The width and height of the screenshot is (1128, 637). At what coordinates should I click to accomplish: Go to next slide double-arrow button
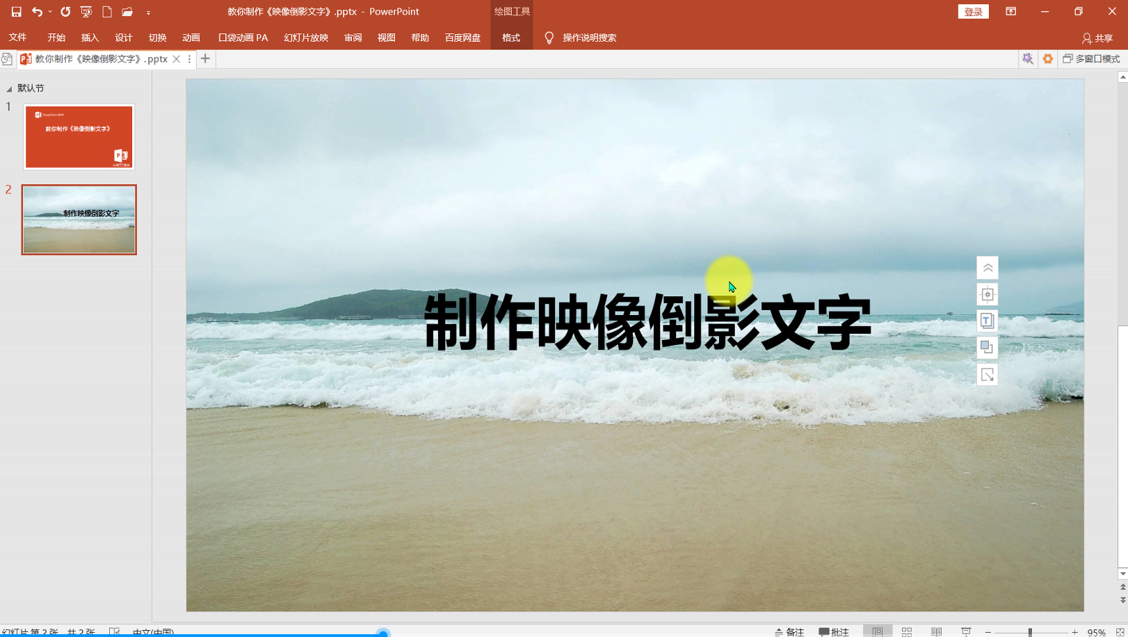coord(1122,600)
